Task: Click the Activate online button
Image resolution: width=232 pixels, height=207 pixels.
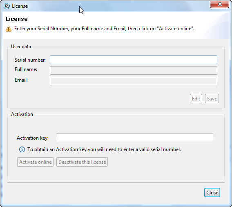Action: pyautogui.click(x=35, y=162)
